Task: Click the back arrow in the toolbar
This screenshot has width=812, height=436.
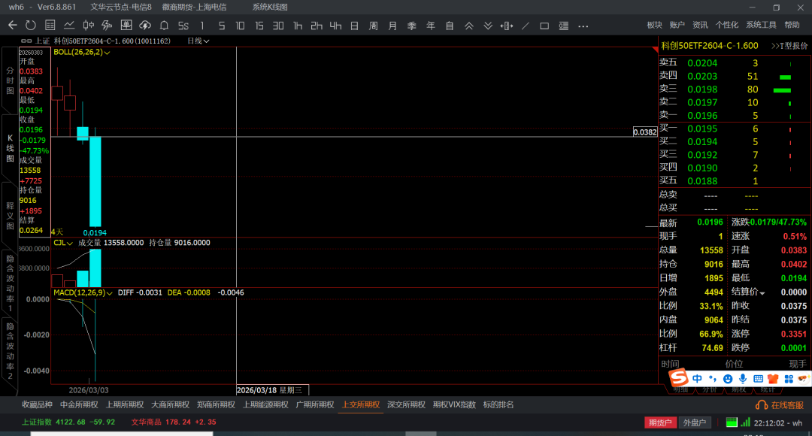Action: coord(12,26)
